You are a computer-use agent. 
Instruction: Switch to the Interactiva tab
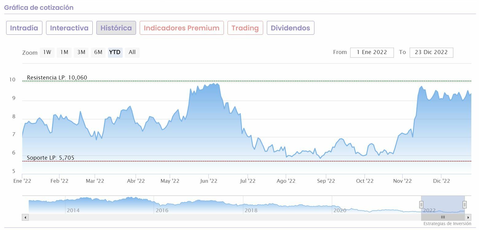click(69, 28)
